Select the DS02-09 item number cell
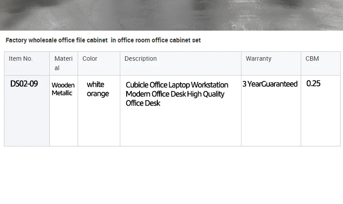Image resolution: width=343 pixels, height=204 pixels. (x=24, y=84)
